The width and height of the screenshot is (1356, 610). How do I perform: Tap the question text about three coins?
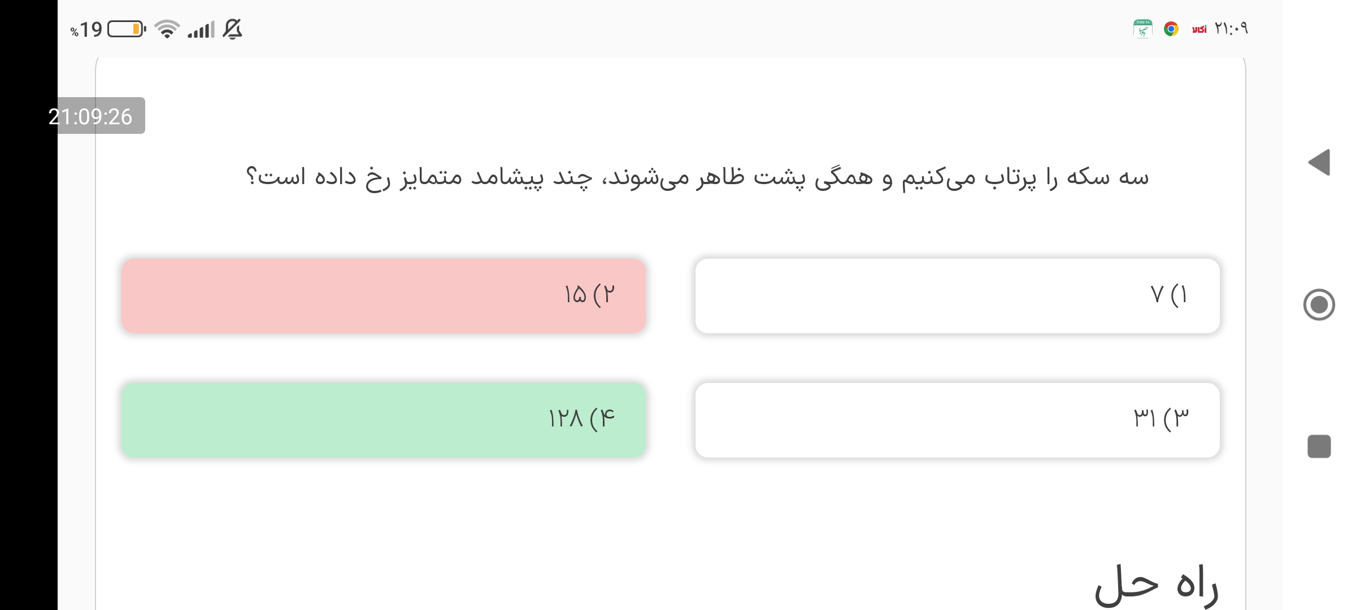(697, 177)
